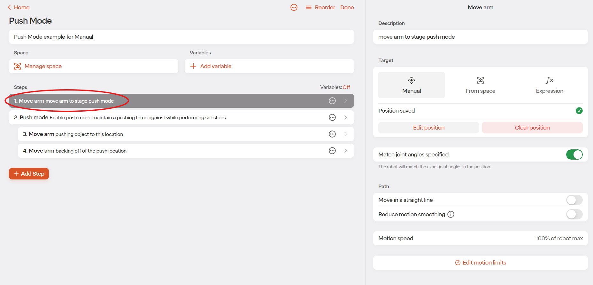Open Motion speed 100% of robot max setting
This screenshot has width=593, height=285.
(x=481, y=238)
